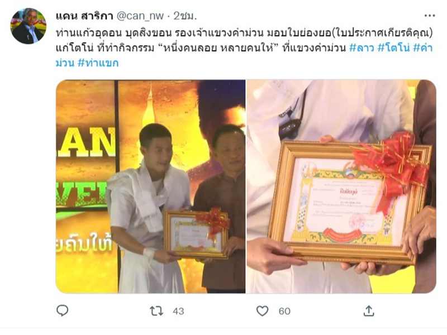The width and height of the screenshot is (447, 335).
Task: Click the like count 60
Action: click(284, 311)
